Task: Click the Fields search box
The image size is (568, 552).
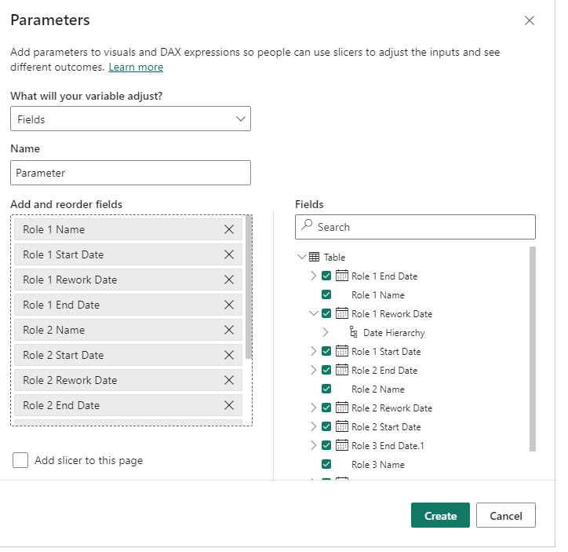Action: [x=415, y=227]
